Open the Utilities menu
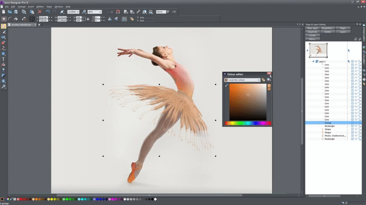Screen dimensions: 366x205 [40, 7]
